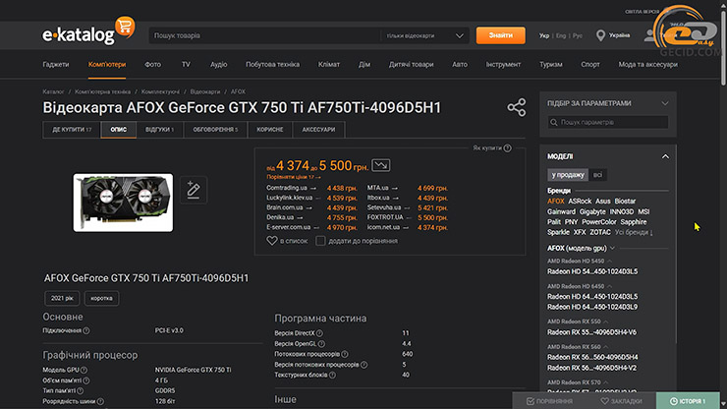Viewport: 727px width, 409px height.
Task: Click the user profile icon in header
Action: [x=650, y=35]
